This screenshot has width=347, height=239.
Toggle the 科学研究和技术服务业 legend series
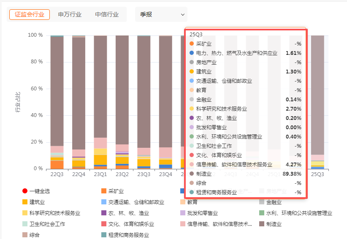click(52, 213)
